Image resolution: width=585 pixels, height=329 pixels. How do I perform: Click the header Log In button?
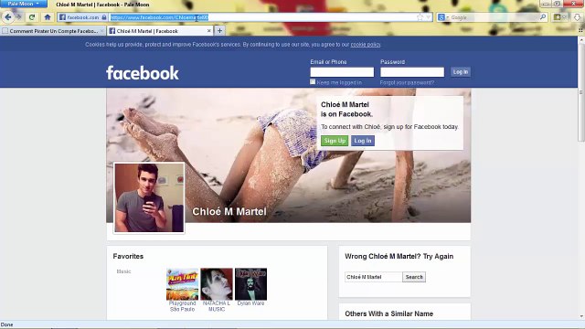[x=461, y=72]
